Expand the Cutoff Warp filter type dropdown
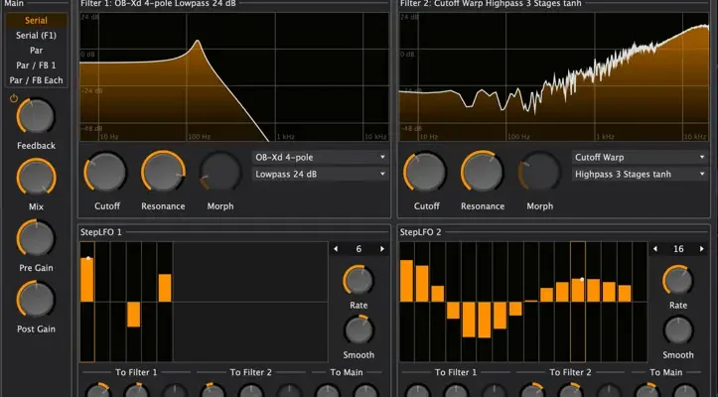The image size is (718, 397). 641,157
